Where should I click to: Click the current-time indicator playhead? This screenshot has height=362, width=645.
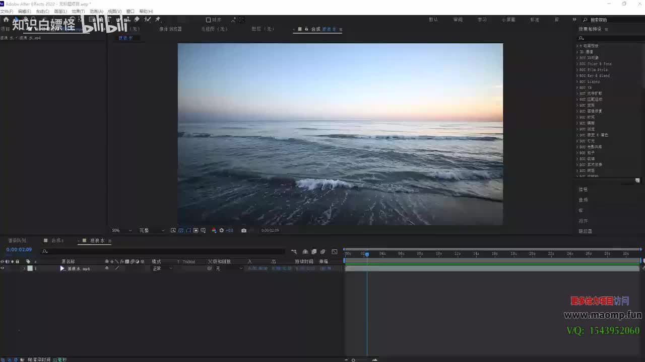367,254
